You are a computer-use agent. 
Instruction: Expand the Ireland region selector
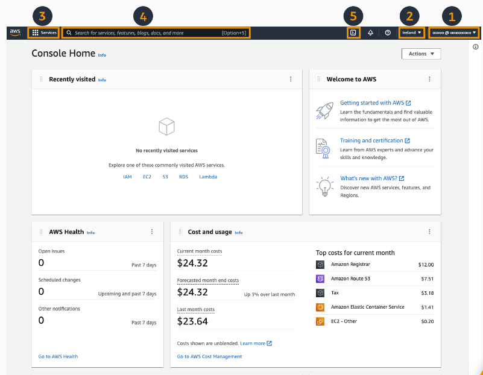[412, 33]
